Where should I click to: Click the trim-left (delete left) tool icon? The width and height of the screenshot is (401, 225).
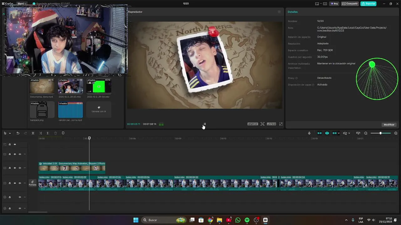pos(40,133)
